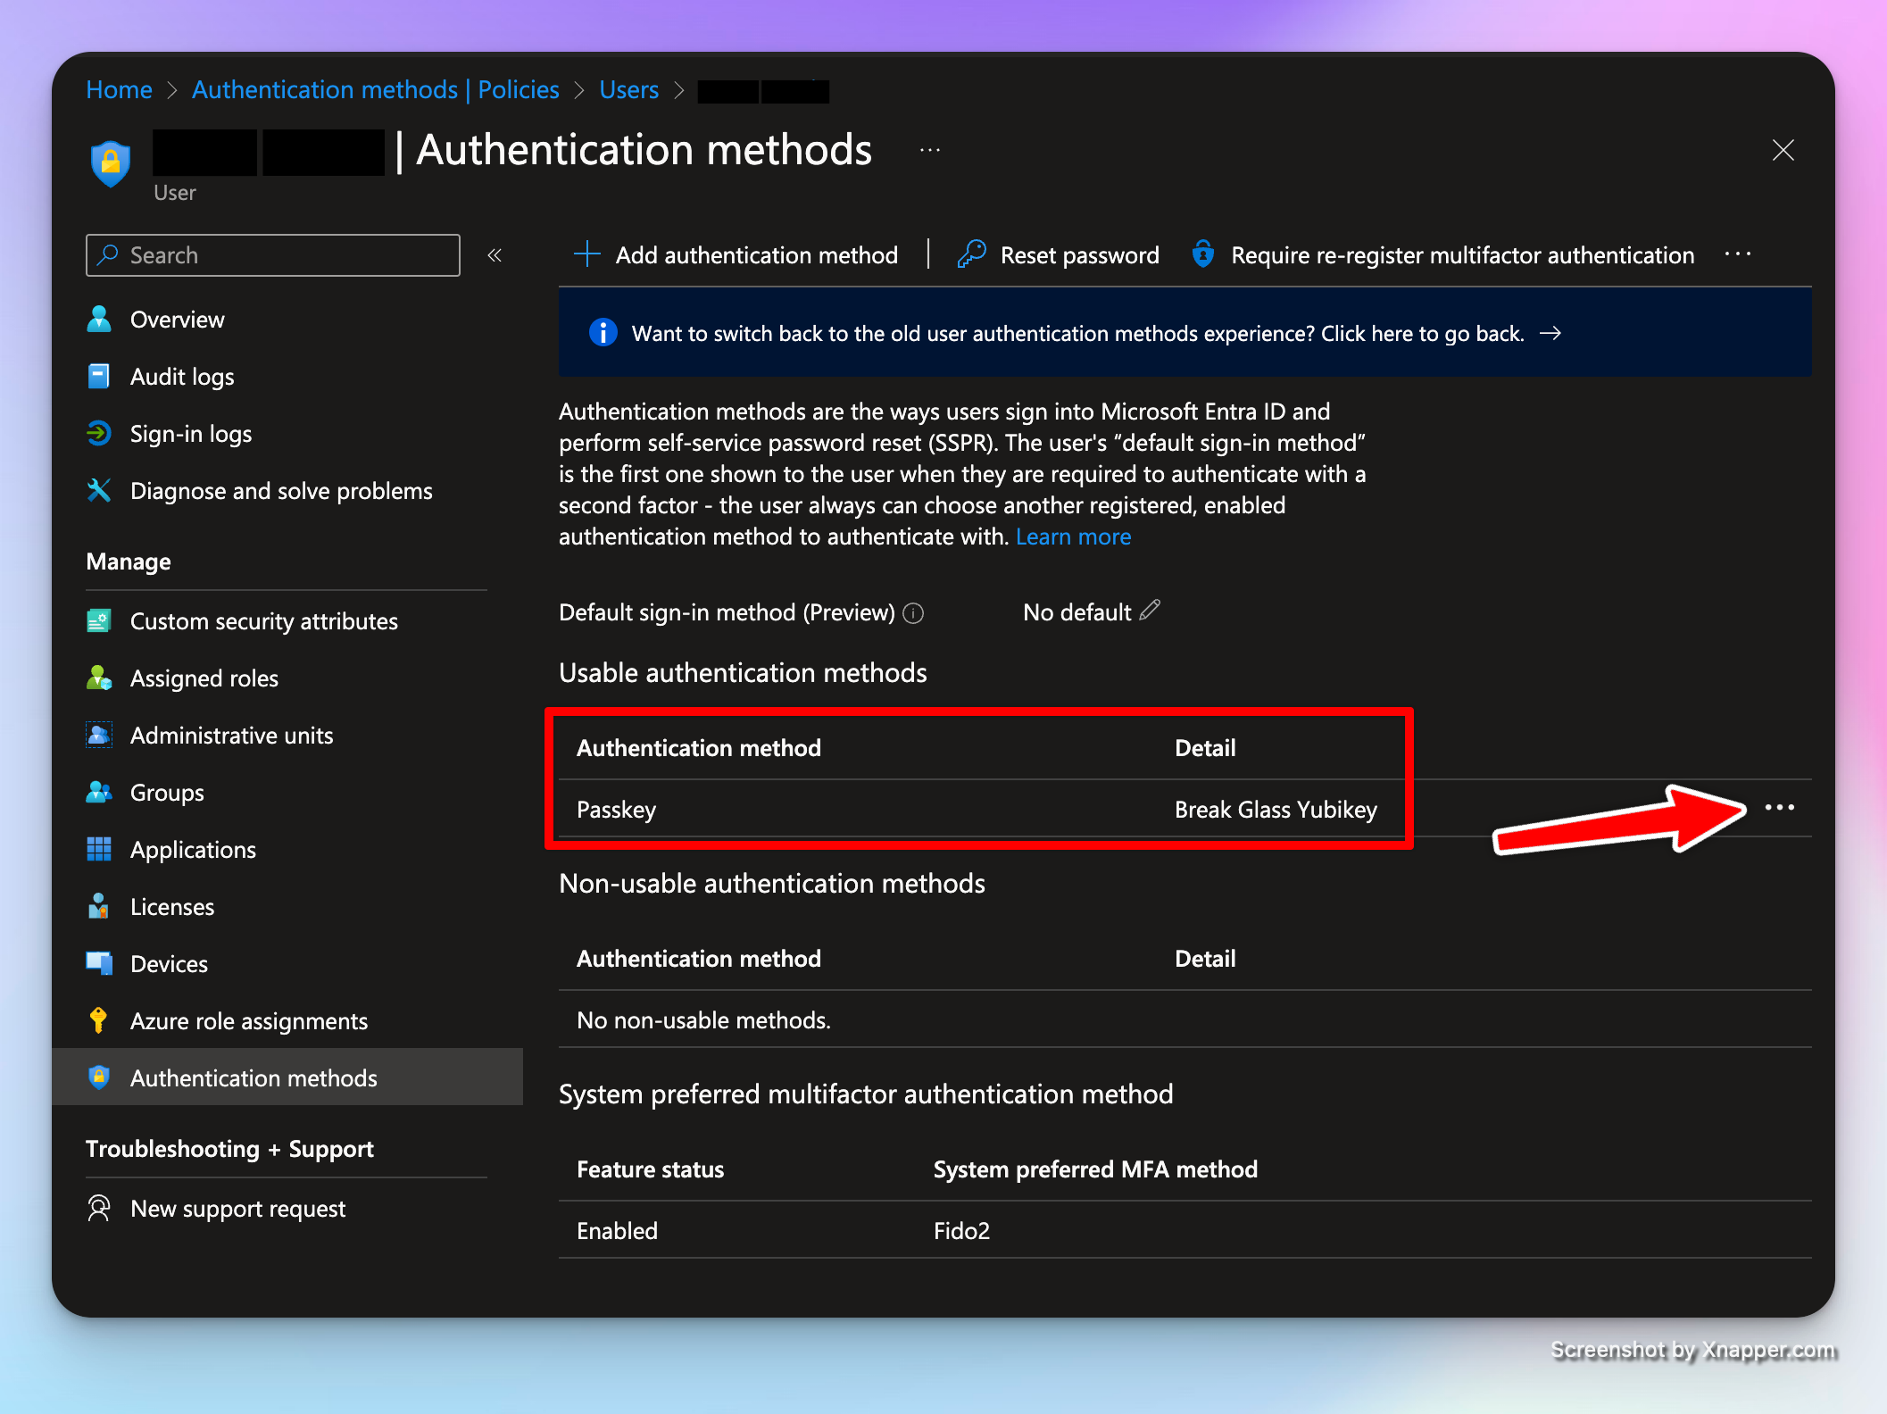The width and height of the screenshot is (1887, 1414).
Task: Click the Users breadcrumb link
Action: point(628,90)
